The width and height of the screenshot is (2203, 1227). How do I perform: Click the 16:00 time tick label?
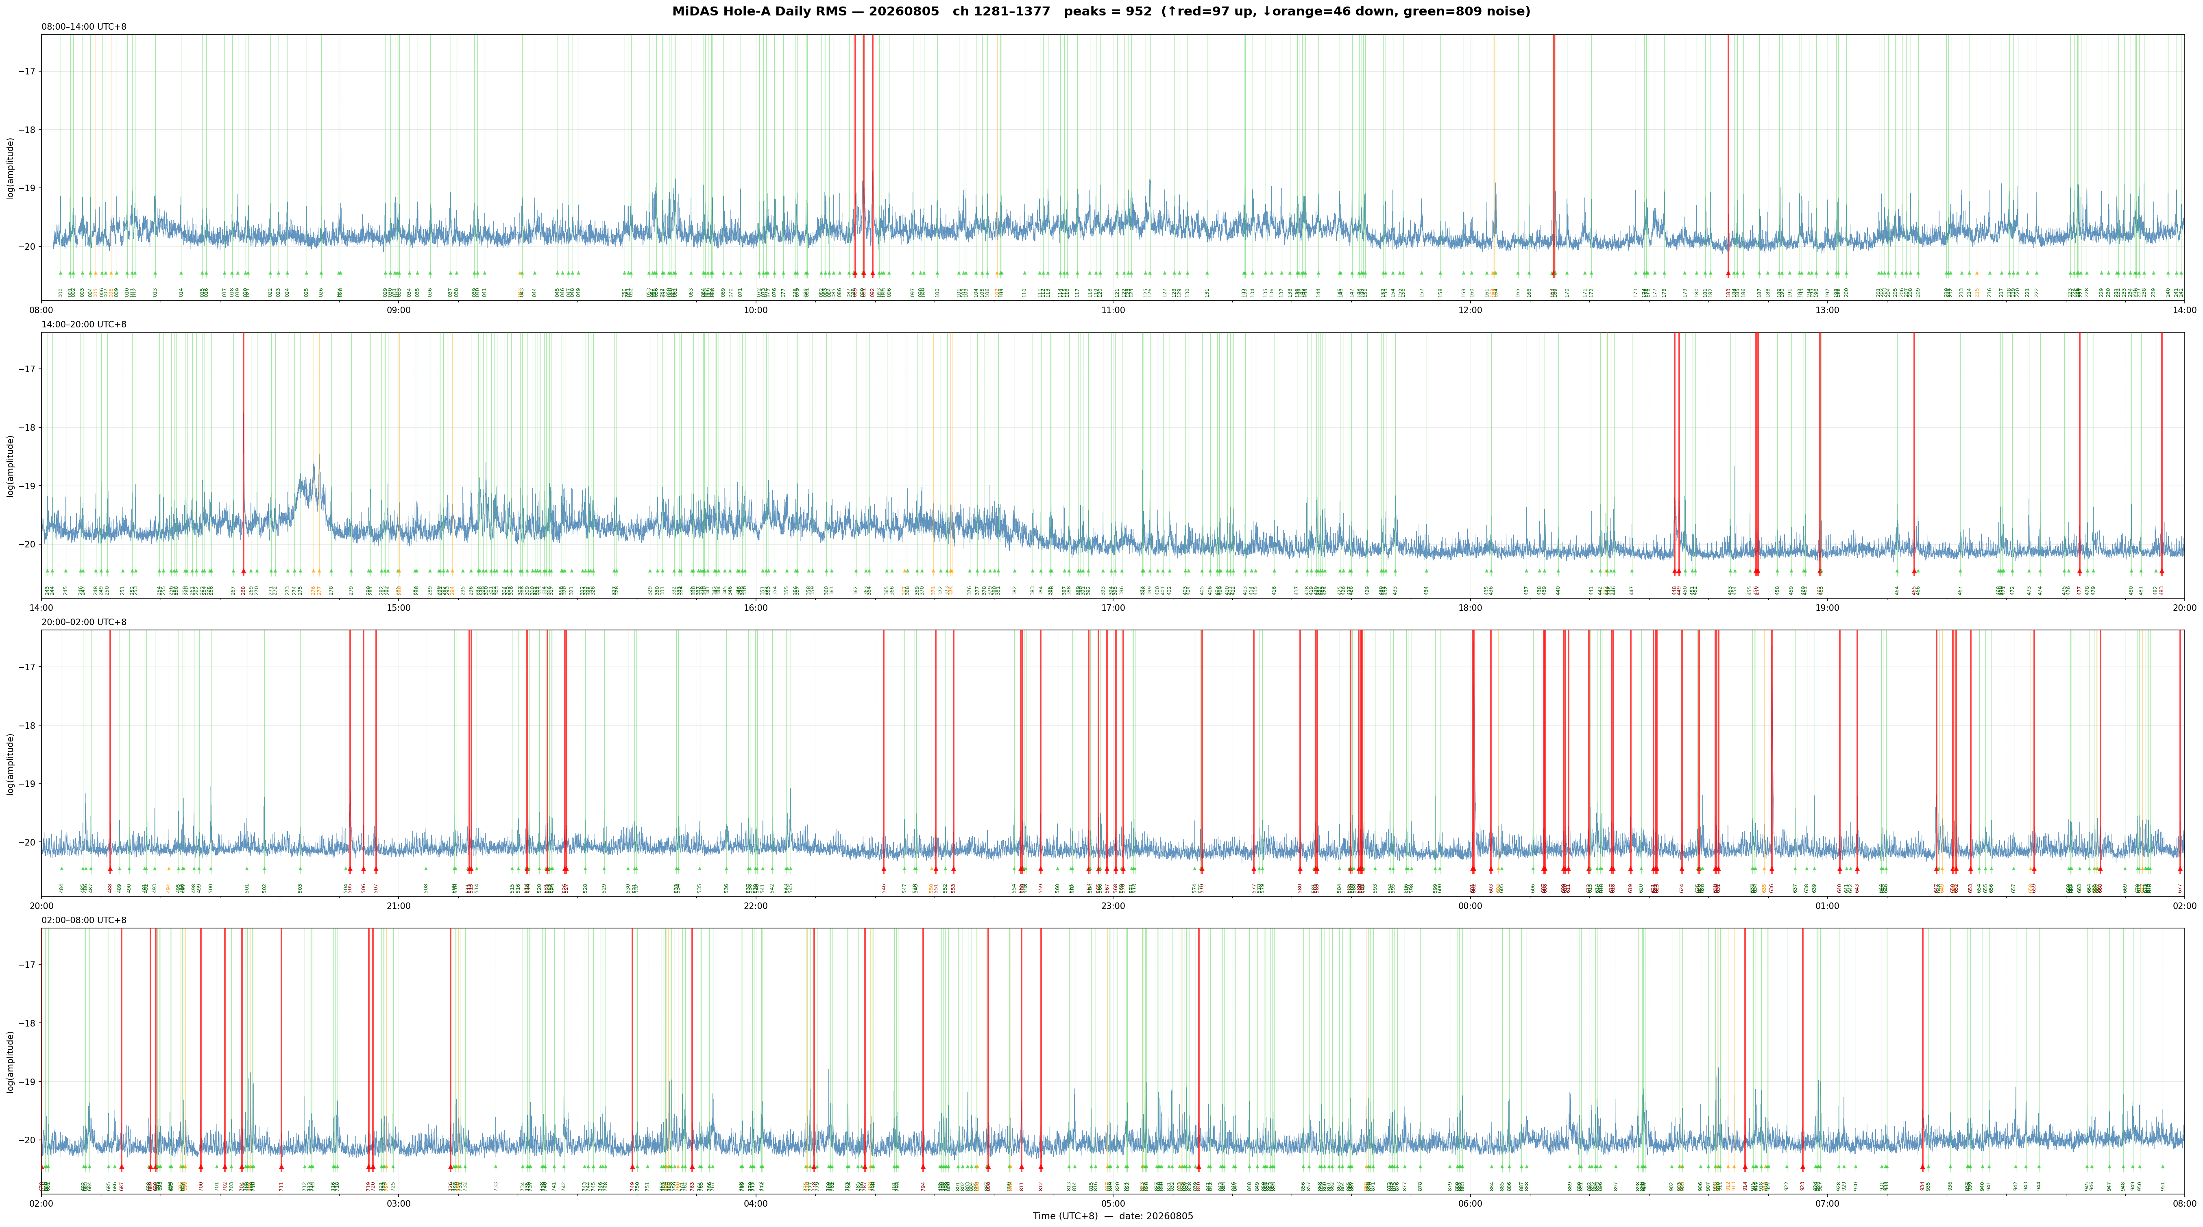[756, 608]
